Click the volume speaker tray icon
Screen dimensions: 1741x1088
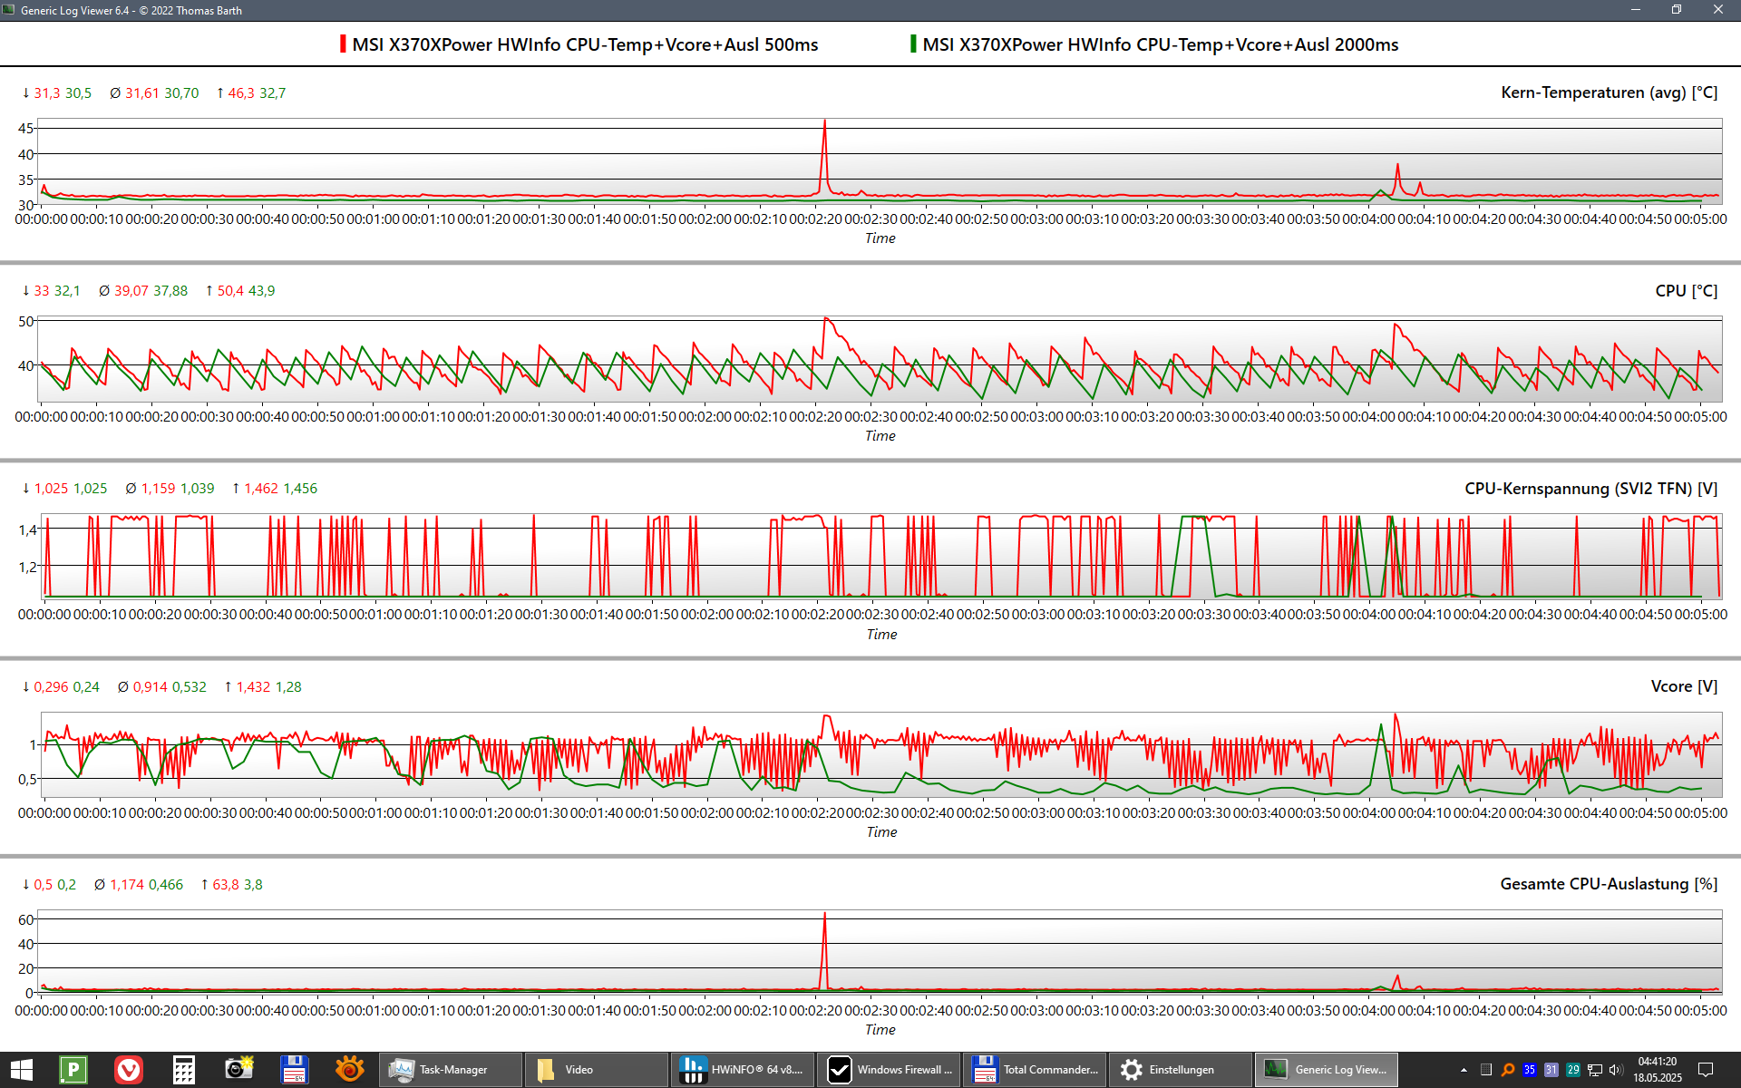[x=1616, y=1070]
